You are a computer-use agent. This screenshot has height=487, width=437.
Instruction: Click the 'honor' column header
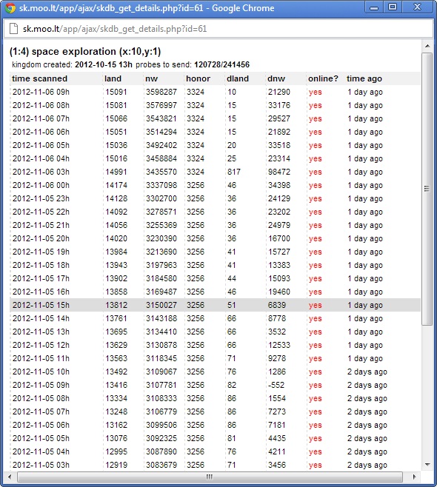(x=198, y=78)
